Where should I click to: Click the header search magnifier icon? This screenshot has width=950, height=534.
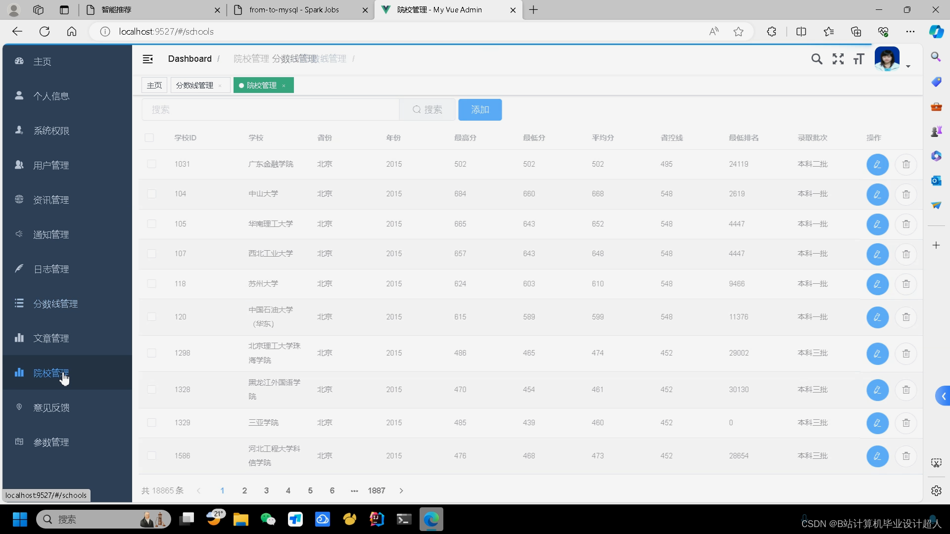point(816,59)
